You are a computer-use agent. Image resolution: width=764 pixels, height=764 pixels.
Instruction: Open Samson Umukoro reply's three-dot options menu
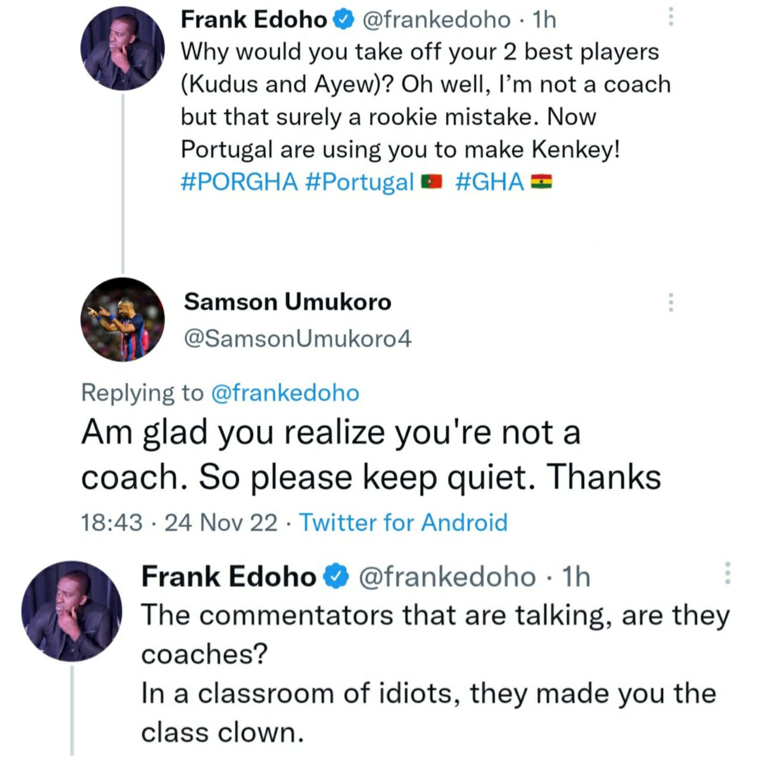click(671, 303)
